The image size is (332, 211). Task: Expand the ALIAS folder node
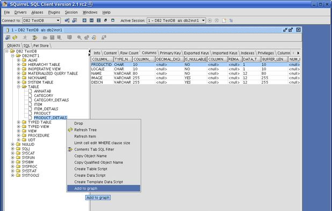tap(19, 60)
